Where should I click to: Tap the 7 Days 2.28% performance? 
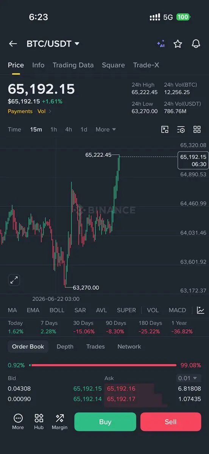click(x=49, y=327)
